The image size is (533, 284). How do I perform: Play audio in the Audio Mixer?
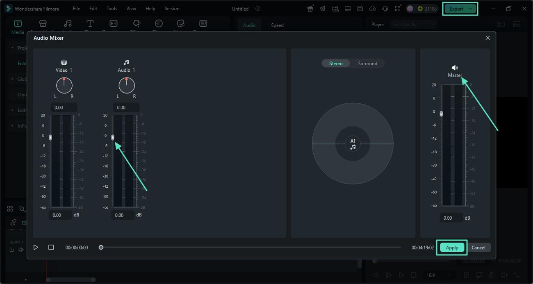click(x=36, y=248)
